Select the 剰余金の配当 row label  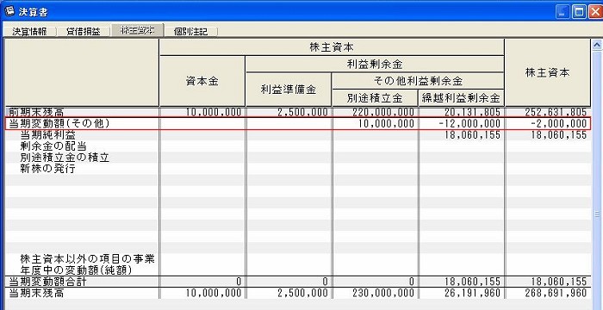click(x=53, y=146)
